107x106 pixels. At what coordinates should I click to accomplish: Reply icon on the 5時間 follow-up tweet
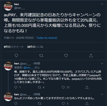(x=16, y=87)
